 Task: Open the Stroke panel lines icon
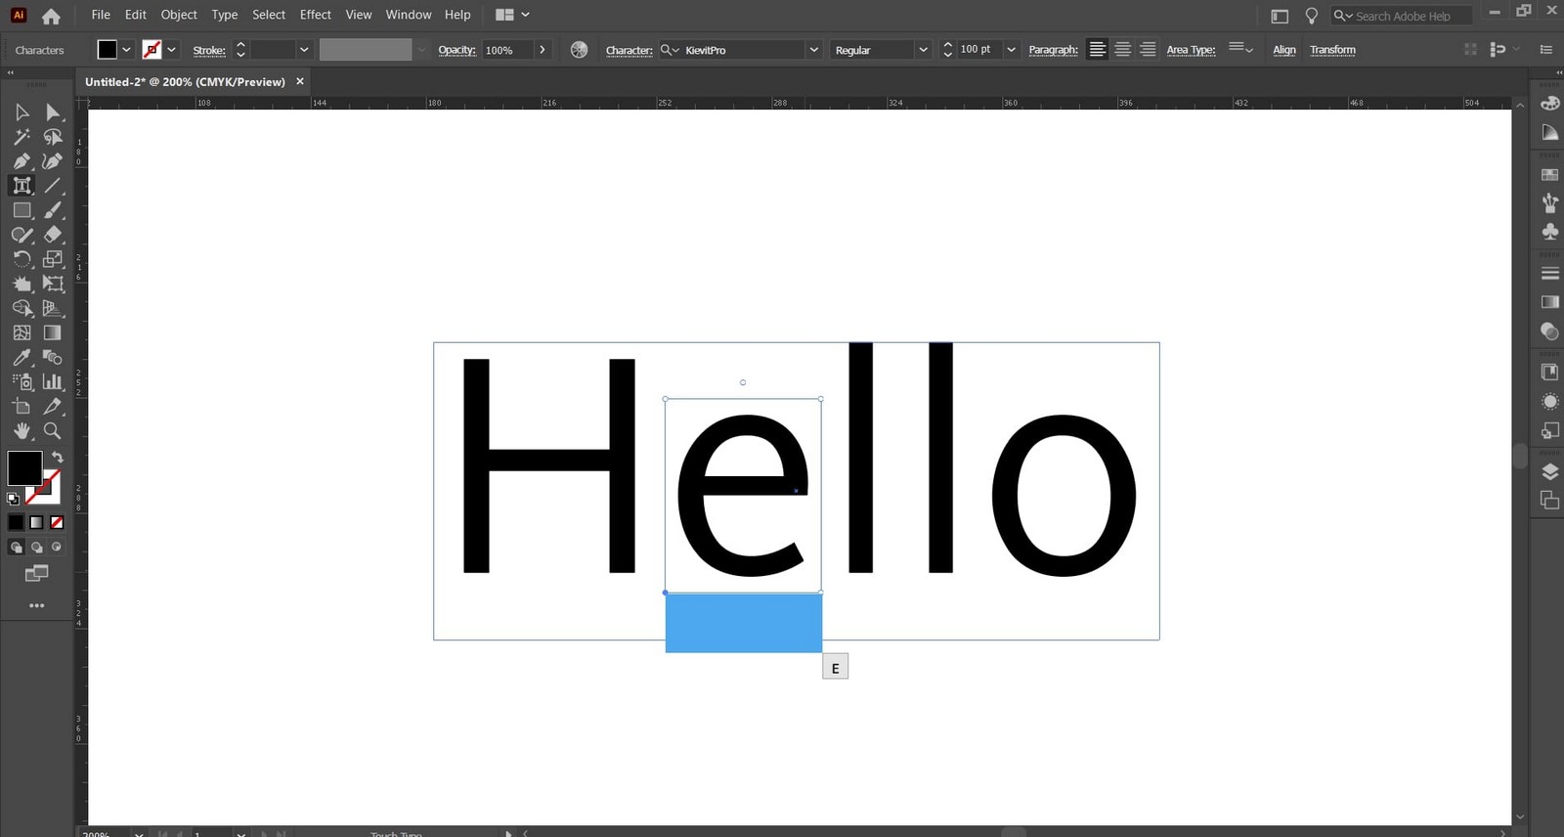point(1549,273)
